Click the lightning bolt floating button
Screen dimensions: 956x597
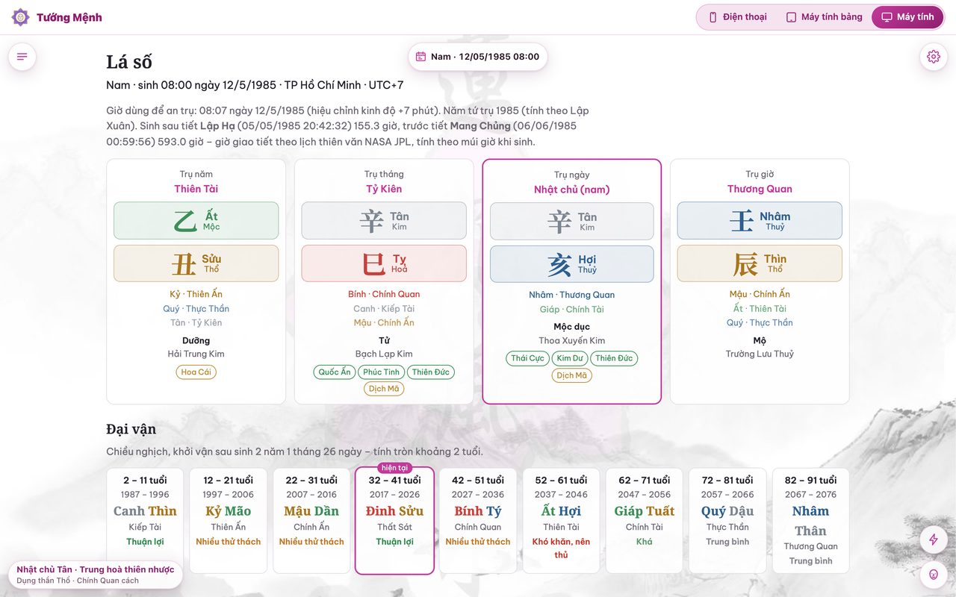(x=933, y=540)
